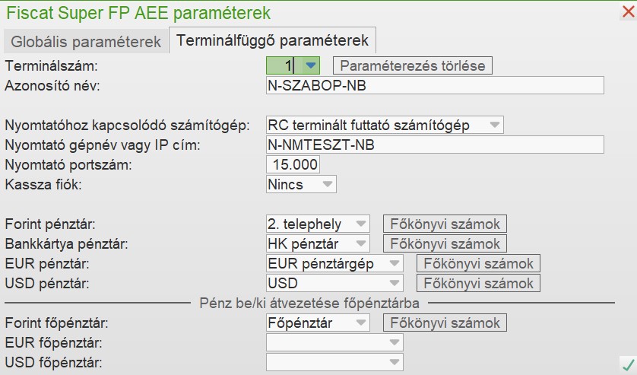Open the Terminálszám dropdown arrow
This screenshot has width=637, height=375.
pyautogui.click(x=310, y=66)
